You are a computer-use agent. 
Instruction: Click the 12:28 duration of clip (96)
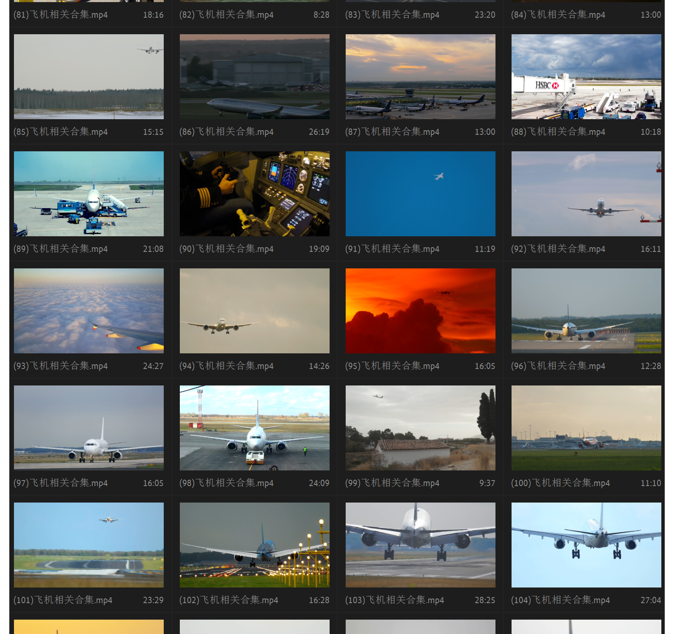pyautogui.click(x=651, y=366)
